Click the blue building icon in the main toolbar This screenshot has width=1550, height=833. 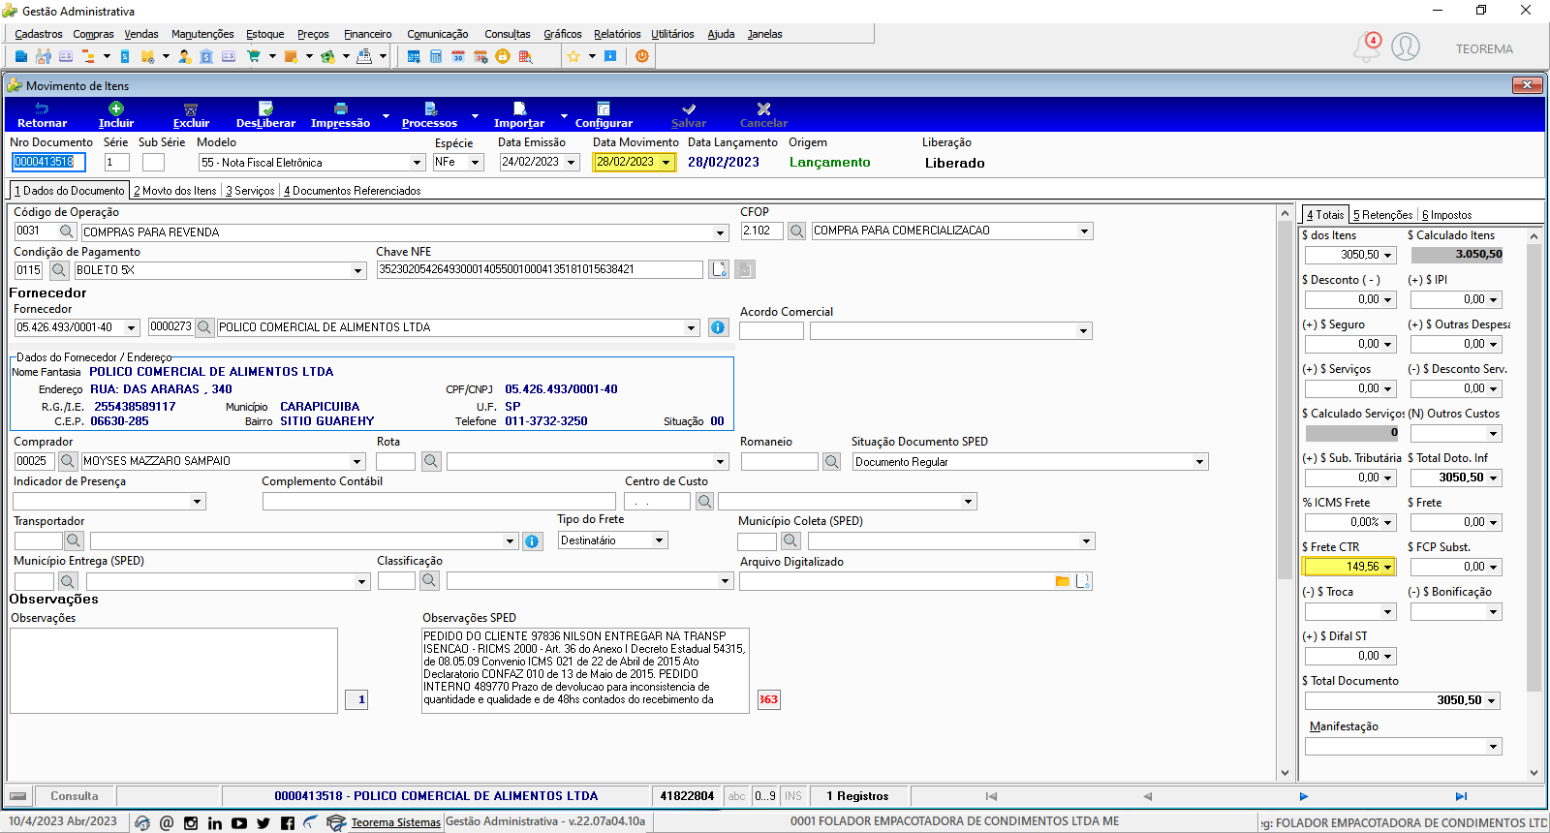point(20,56)
